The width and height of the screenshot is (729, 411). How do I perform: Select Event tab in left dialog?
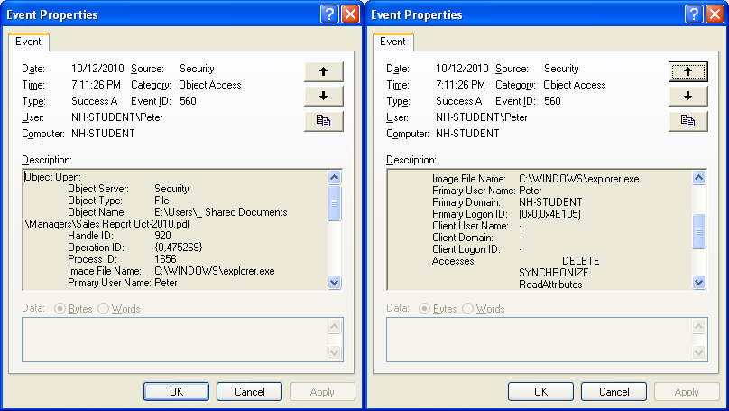click(x=29, y=42)
